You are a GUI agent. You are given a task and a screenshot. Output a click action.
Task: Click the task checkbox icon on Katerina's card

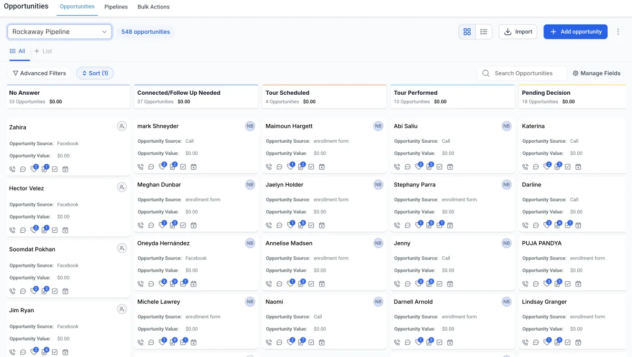tap(568, 167)
